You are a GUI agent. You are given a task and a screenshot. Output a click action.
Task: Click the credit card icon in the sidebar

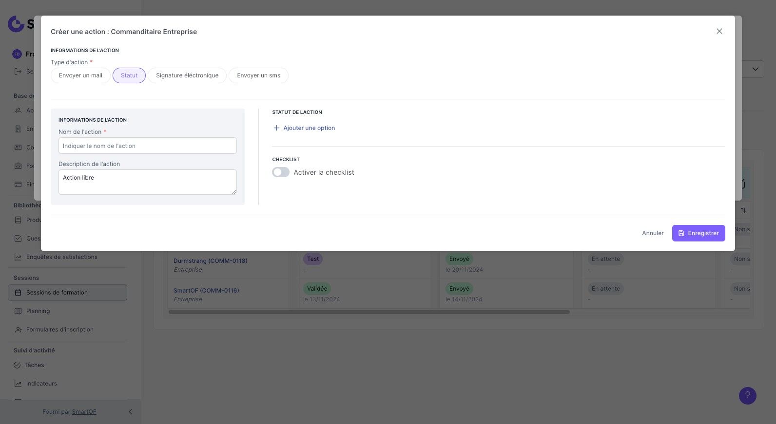(18, 184)
